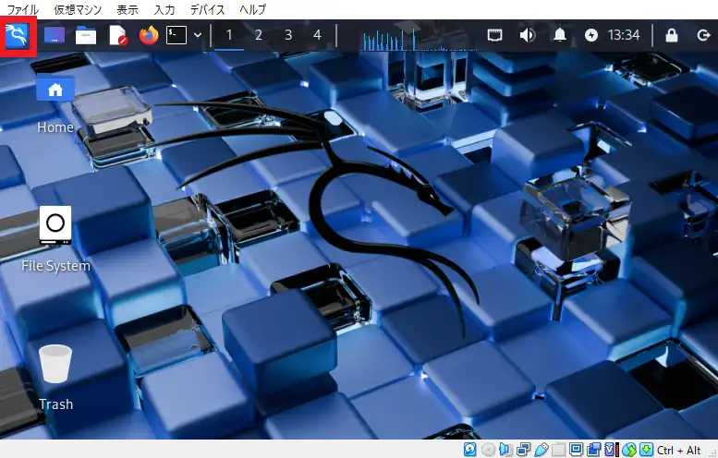Switch to workspace 1
Screen dimensions: 718x458
point(229,35)
